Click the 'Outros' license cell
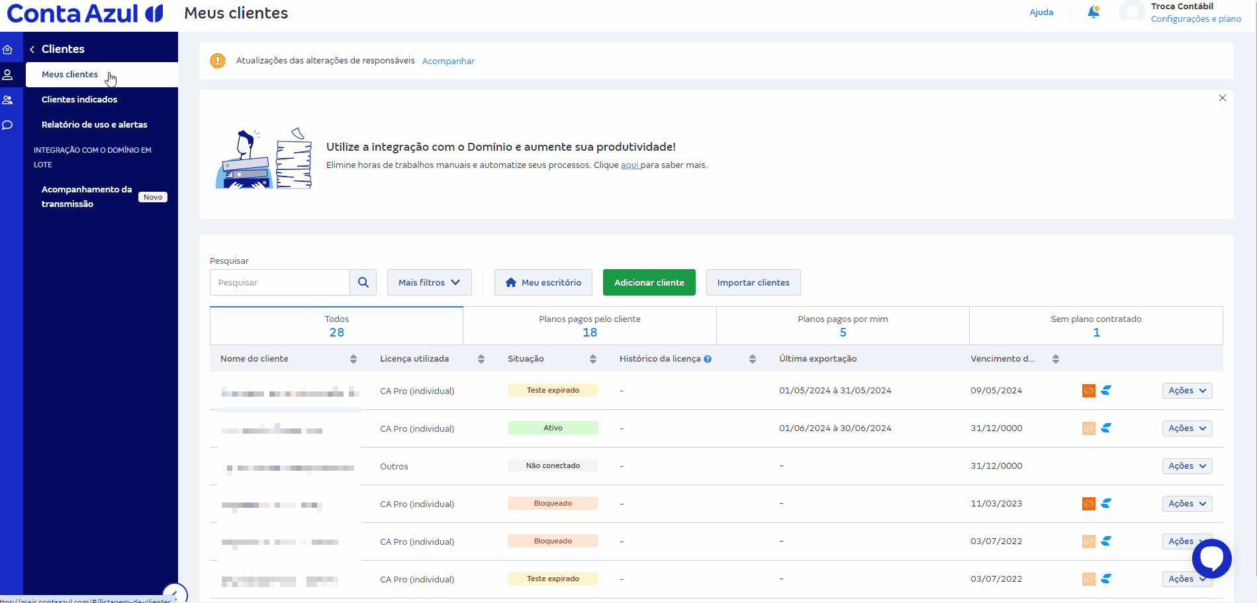 click(394, 467)
